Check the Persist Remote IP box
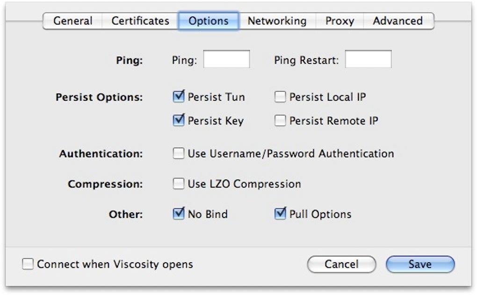Viewport: 477px width, 295px height. point(280,121)
